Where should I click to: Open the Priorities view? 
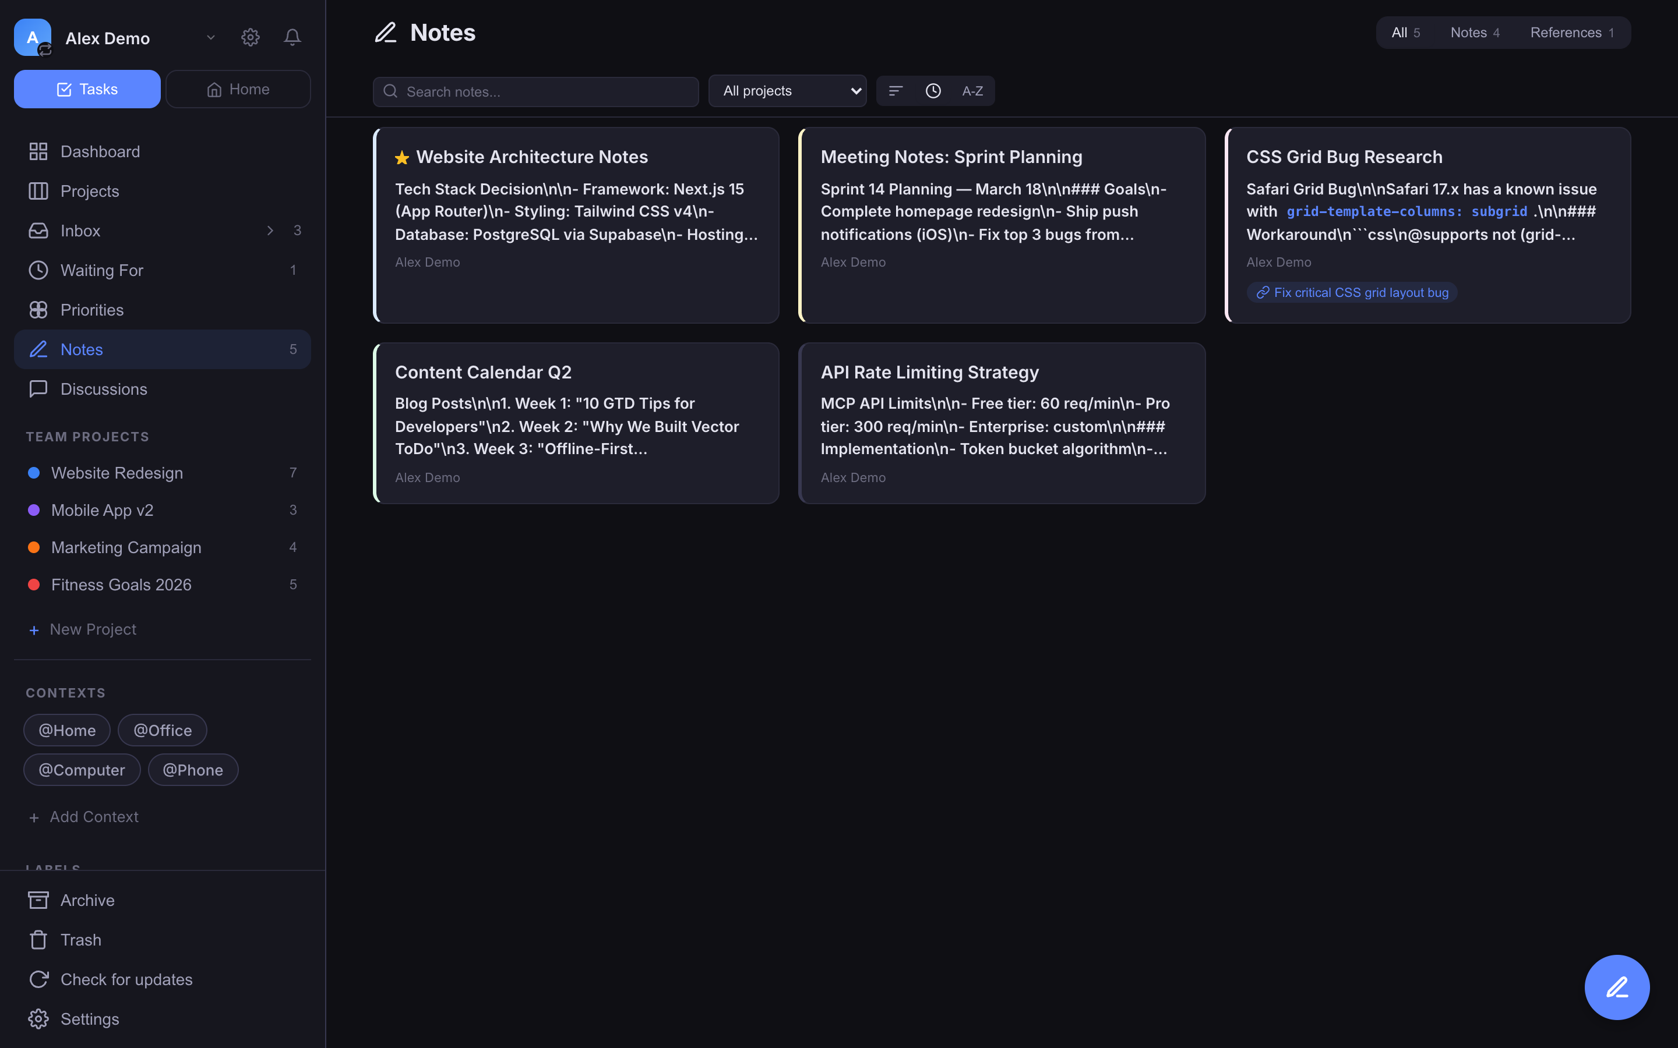point(162,309)
